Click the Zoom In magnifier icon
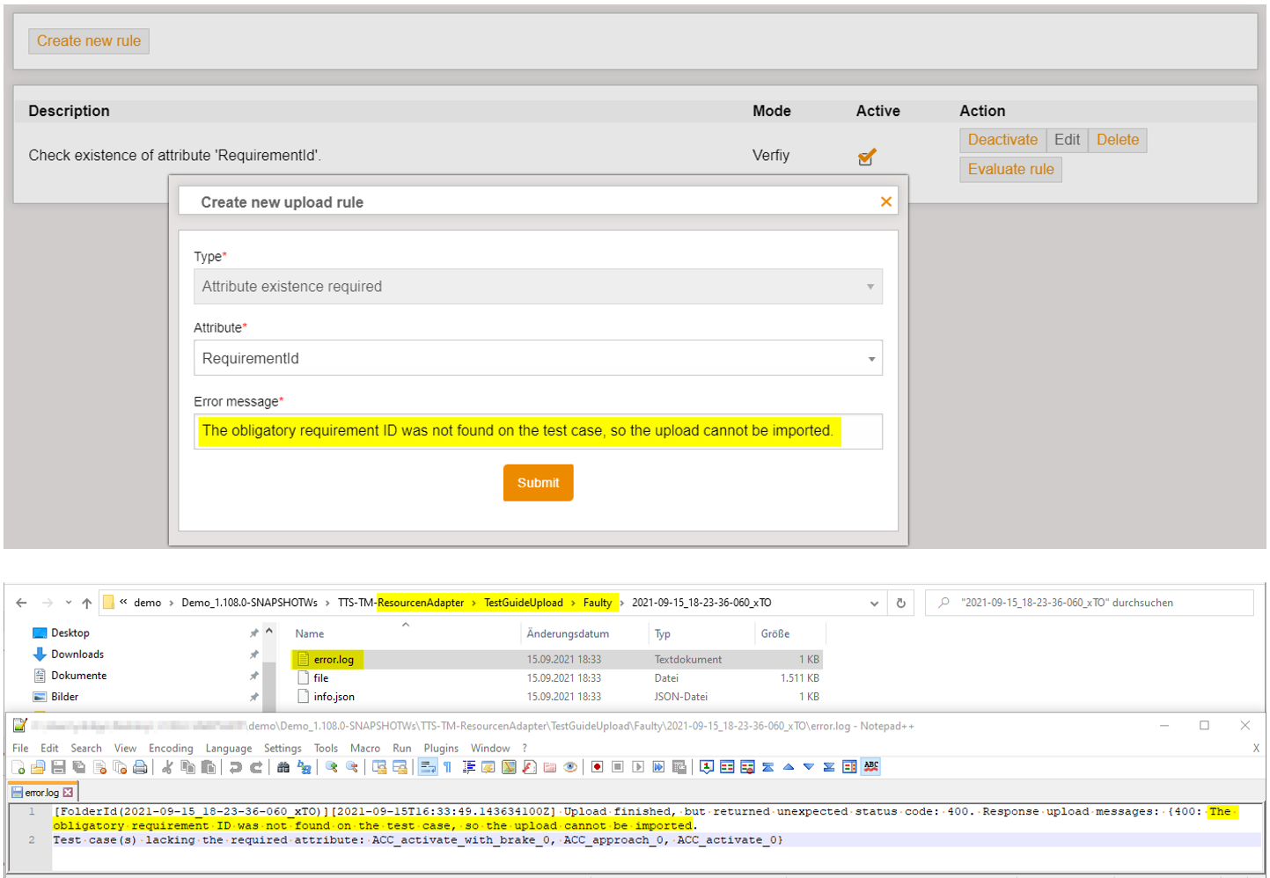1270x878 pixels. tap(332, 767)
